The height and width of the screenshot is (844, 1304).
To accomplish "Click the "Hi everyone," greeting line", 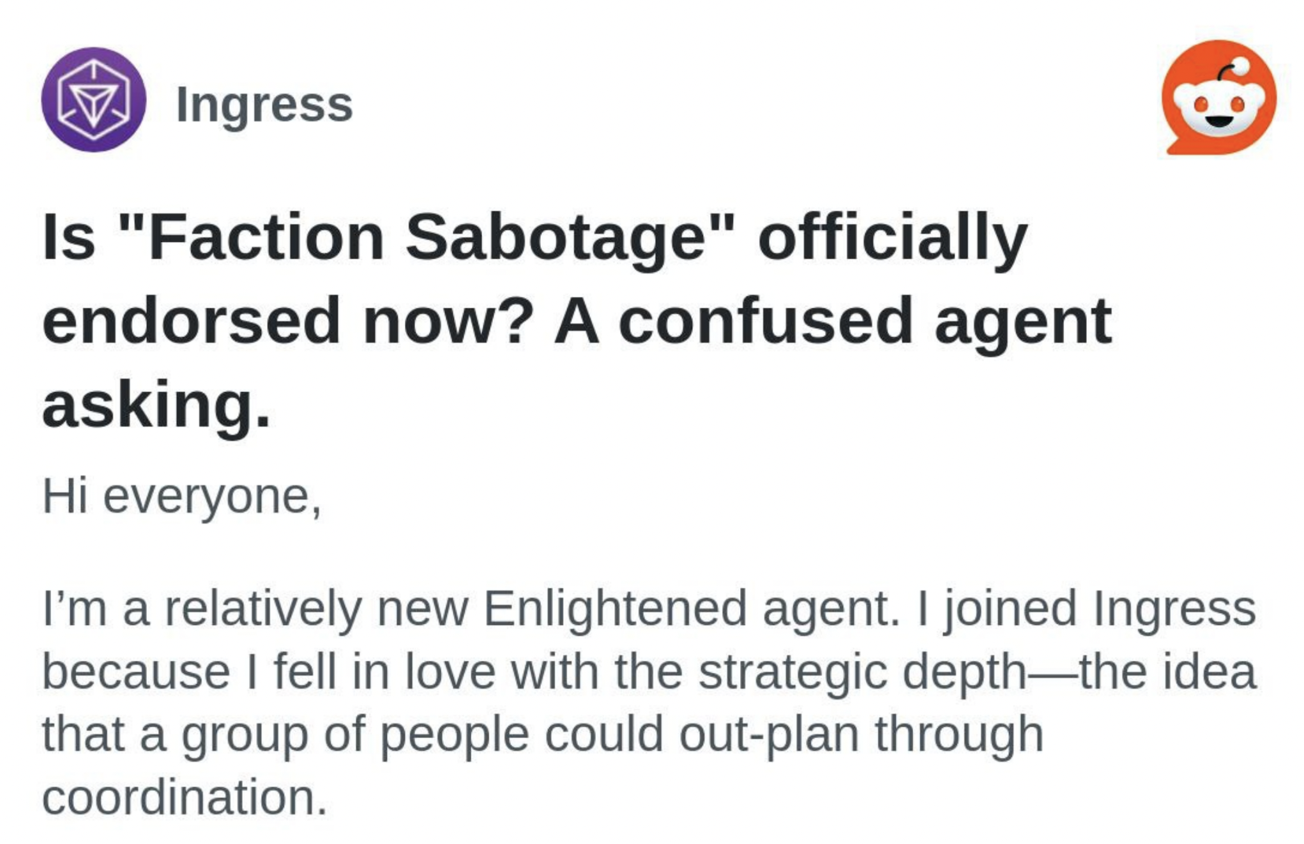I will click(181, 496).
